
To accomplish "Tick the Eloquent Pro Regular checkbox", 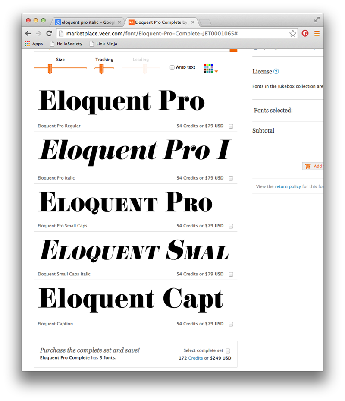I will pyautogui.click(x=231, y=126).
